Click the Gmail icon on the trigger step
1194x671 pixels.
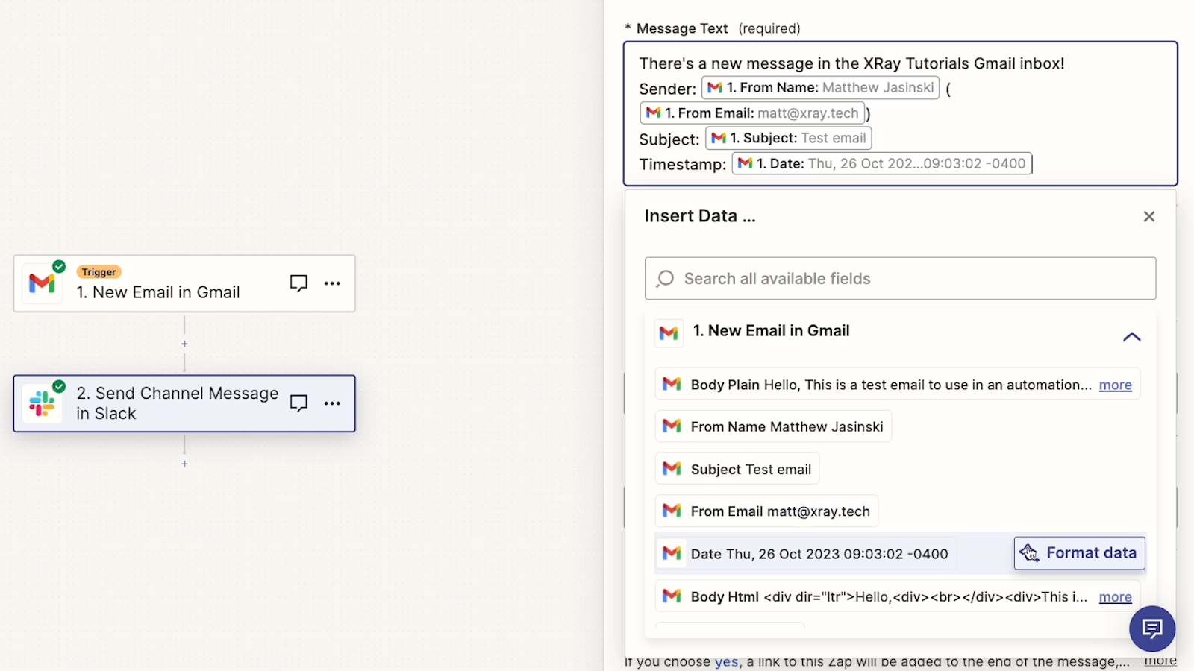point(43,283)
